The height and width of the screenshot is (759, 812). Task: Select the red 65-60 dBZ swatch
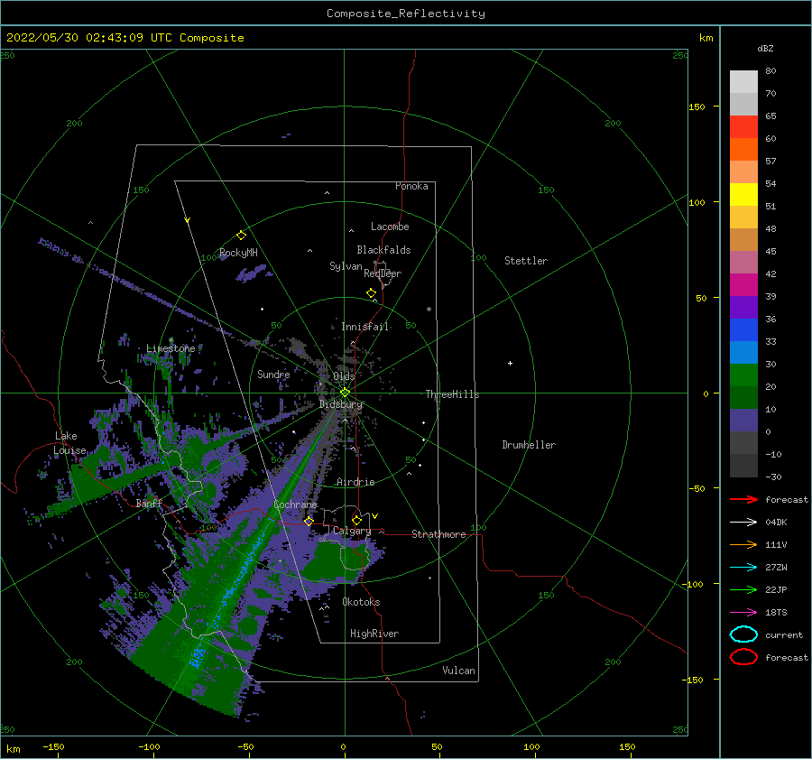point(743,126)
